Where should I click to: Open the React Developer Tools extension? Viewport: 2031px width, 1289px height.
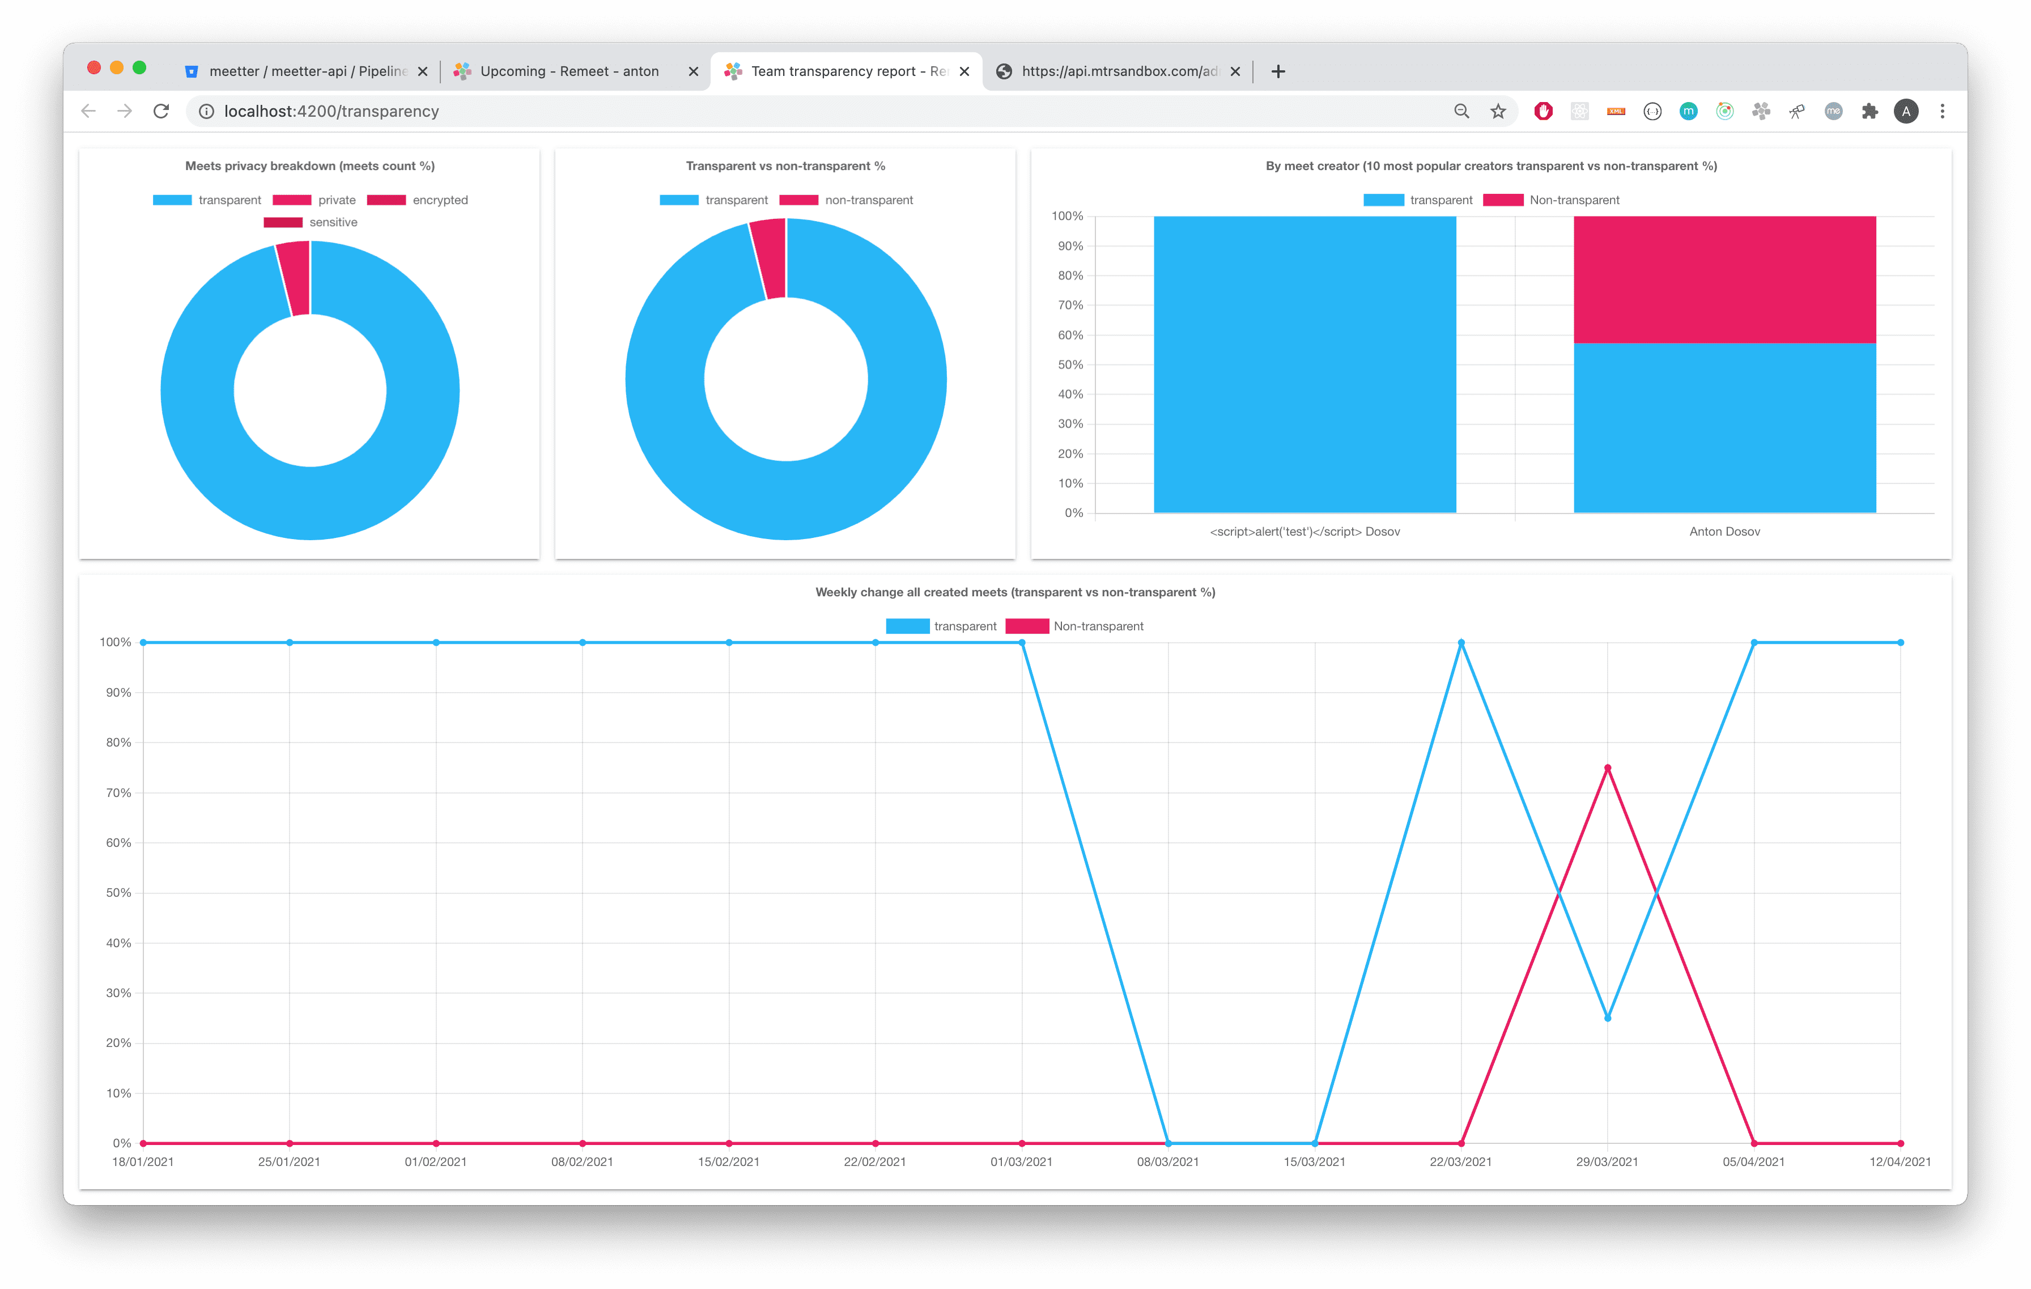pos(1580,111)
